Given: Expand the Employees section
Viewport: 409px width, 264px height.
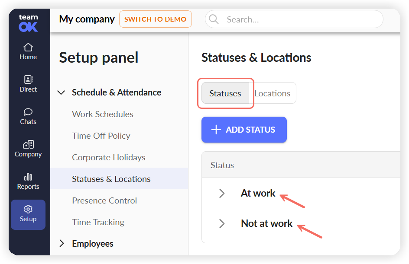Looking at the screenshot, I should [x=62, y=243].
